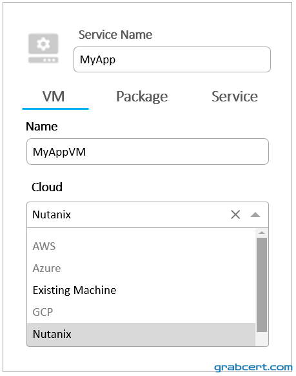The image size is (296, 376).
Task: Switch to the Service tab
Action: (235, 97)
